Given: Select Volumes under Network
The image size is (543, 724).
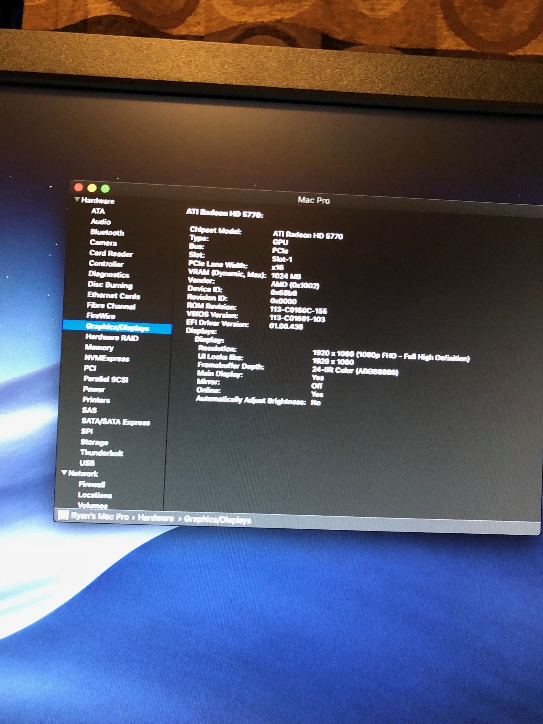Looking at the screenshot, I should (93, 506).
